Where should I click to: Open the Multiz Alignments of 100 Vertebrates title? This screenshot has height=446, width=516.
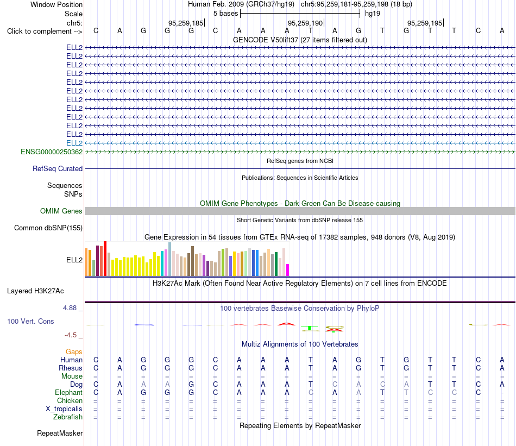300,344
